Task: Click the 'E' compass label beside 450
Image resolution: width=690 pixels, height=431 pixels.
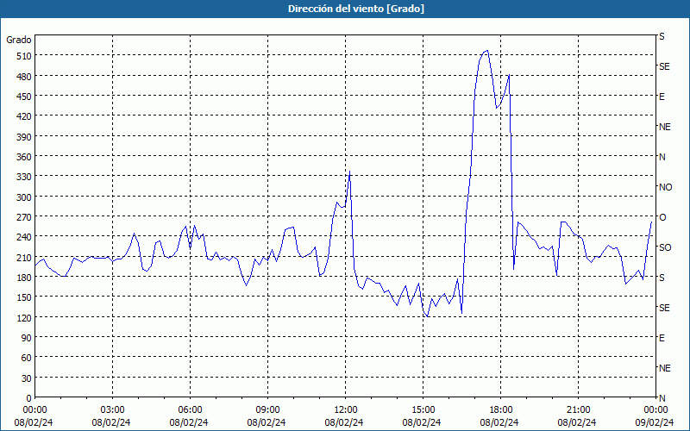Action: (662, 97)
